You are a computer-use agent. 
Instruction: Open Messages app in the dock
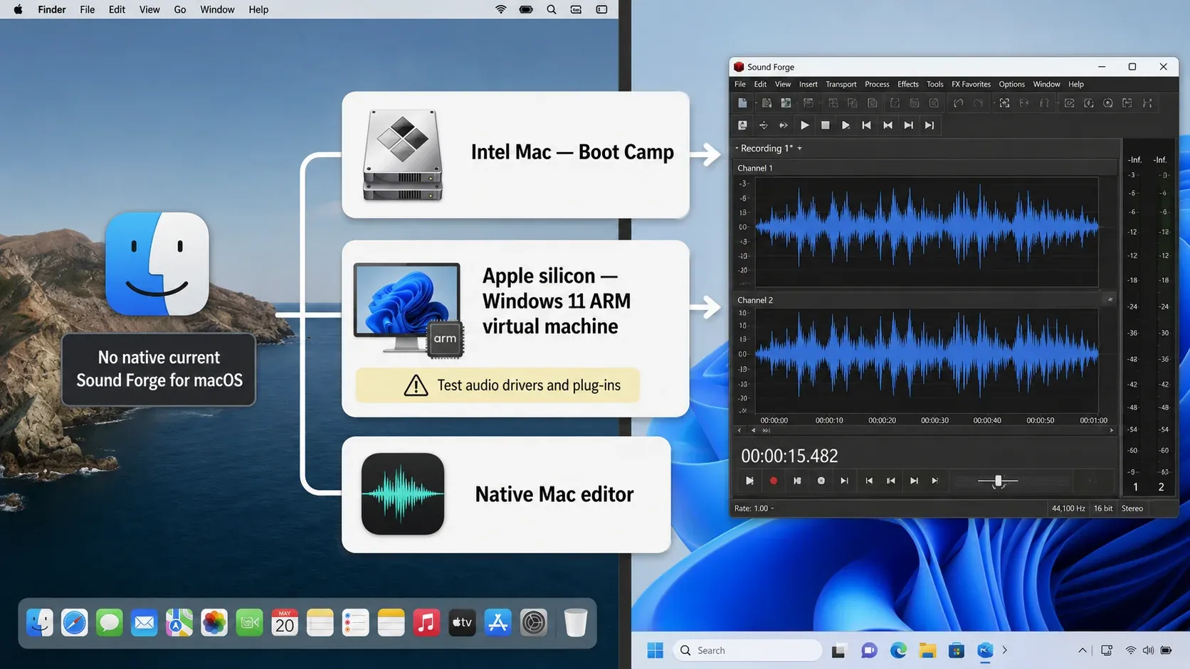click(x=110, y=623)
